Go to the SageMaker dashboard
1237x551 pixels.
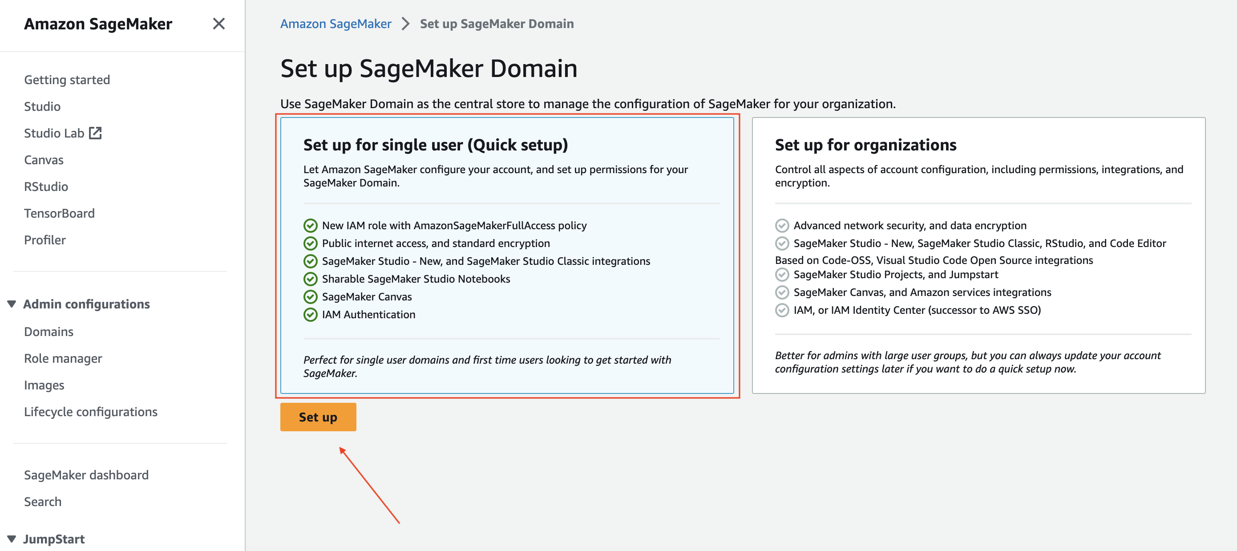click(x=86, y=474)
